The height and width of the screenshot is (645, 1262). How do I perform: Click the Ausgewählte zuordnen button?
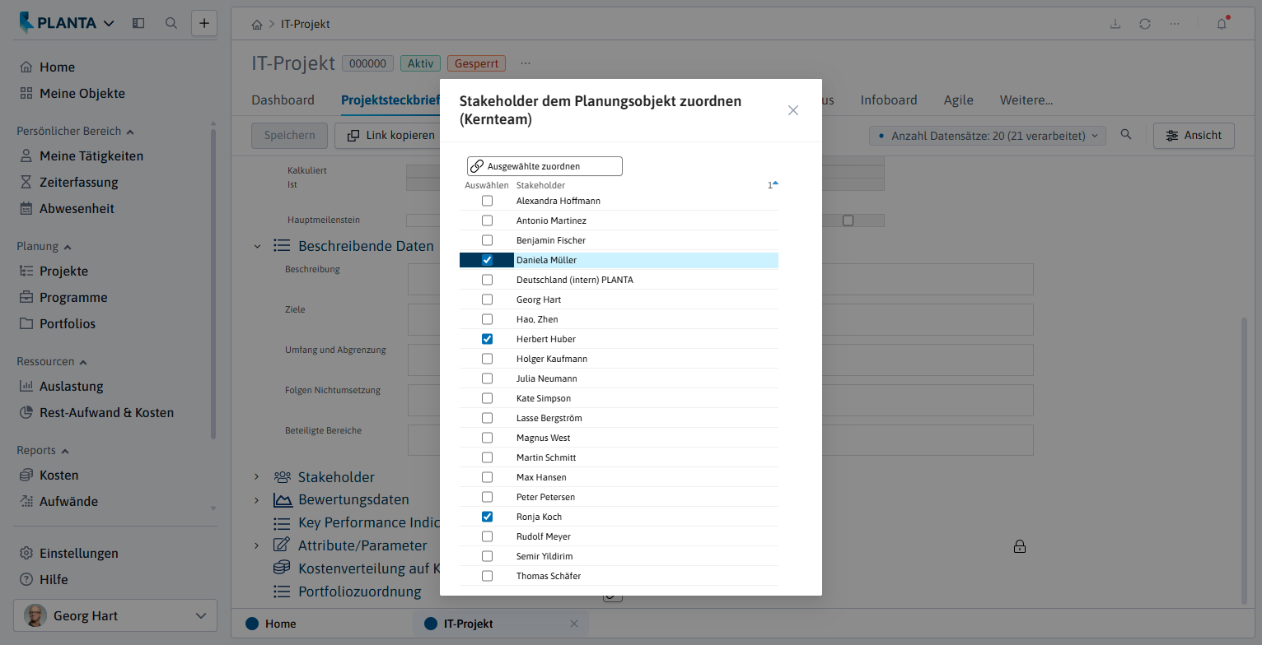click(x=545, y=166)
